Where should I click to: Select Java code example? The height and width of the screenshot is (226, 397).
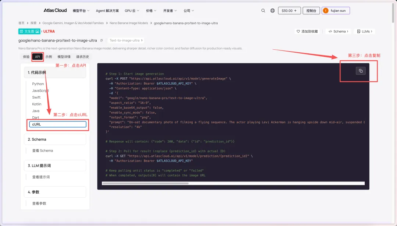coord(36,111)
